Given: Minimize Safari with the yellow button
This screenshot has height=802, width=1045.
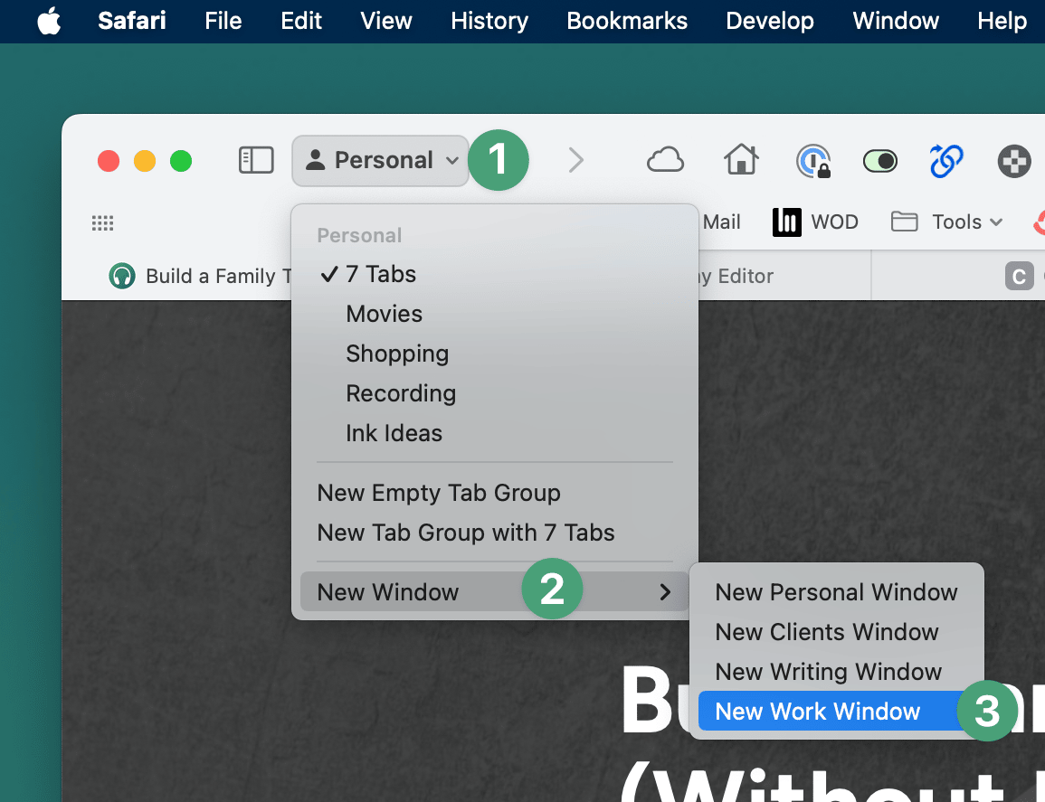Looking at the screenshot, I should click(145, 161).
